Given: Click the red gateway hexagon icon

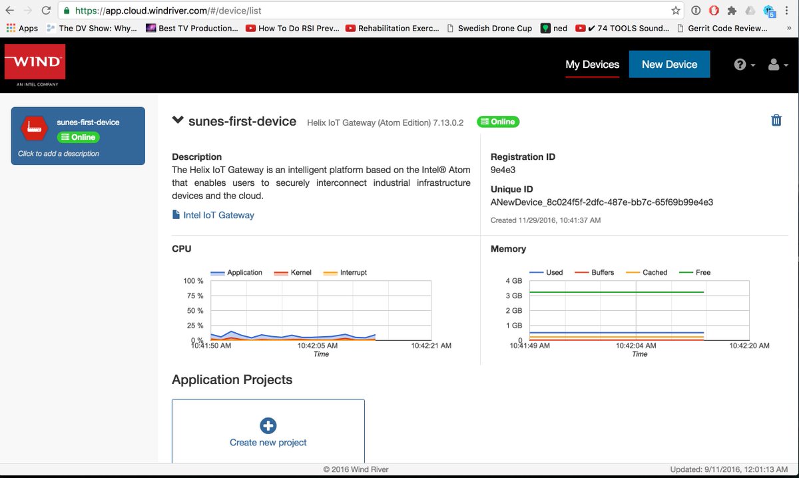Looking at the screenshot, I should [33, 128].
